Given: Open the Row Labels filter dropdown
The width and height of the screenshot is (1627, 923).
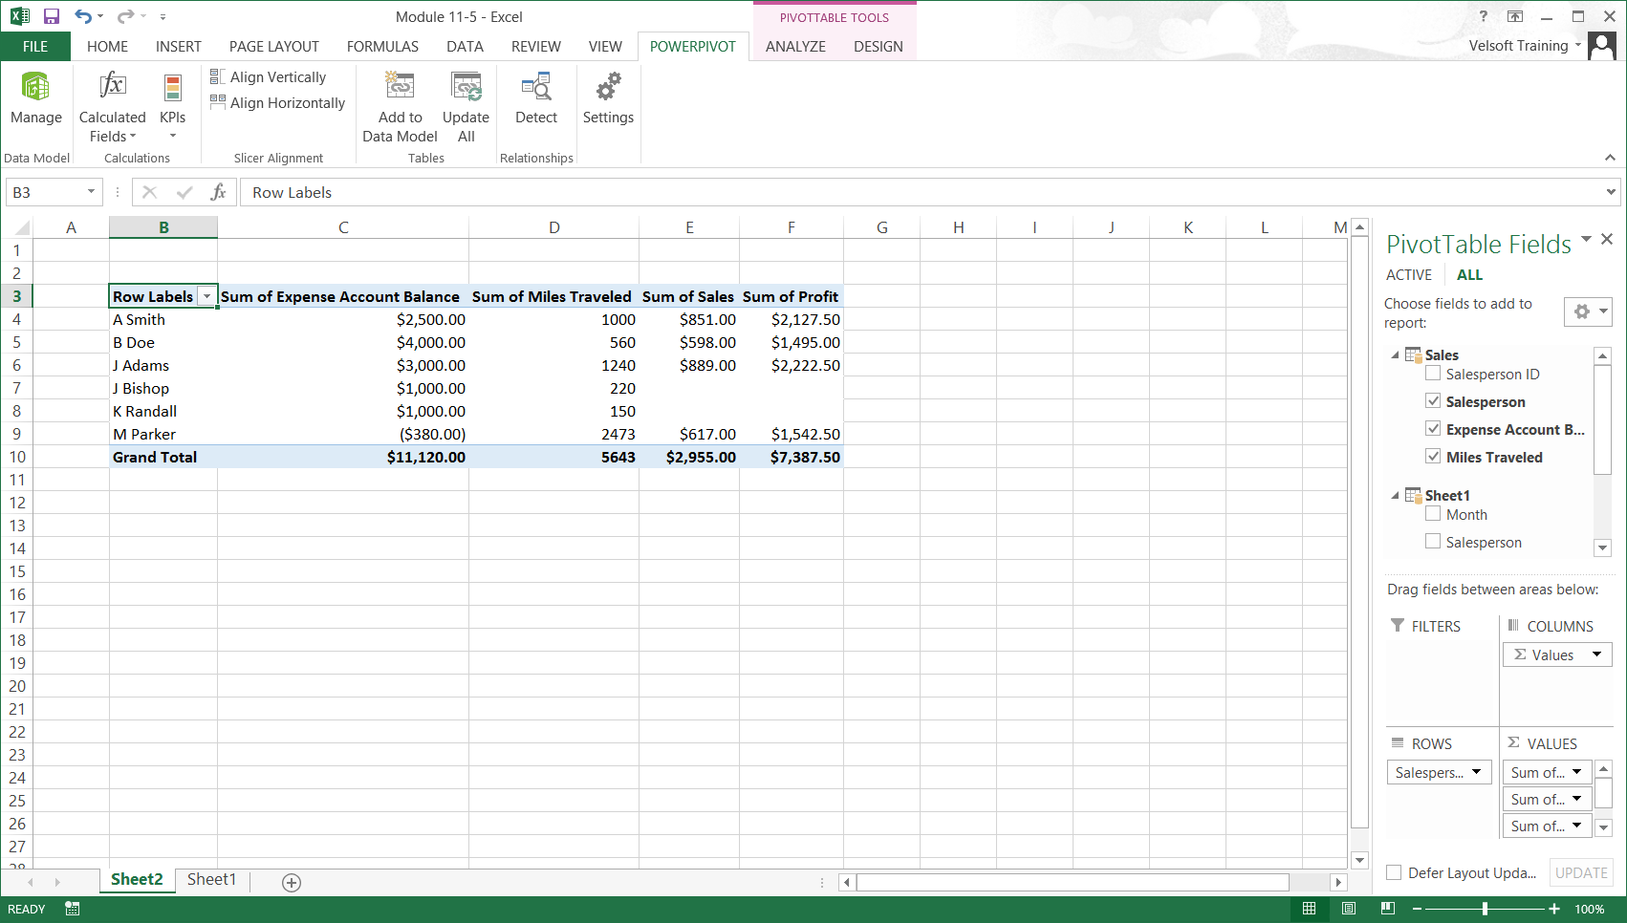Looking at the screenshot, I should click(207, 296).
